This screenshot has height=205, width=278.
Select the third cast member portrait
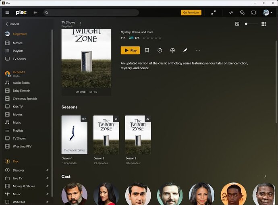(x=138, y=194)
